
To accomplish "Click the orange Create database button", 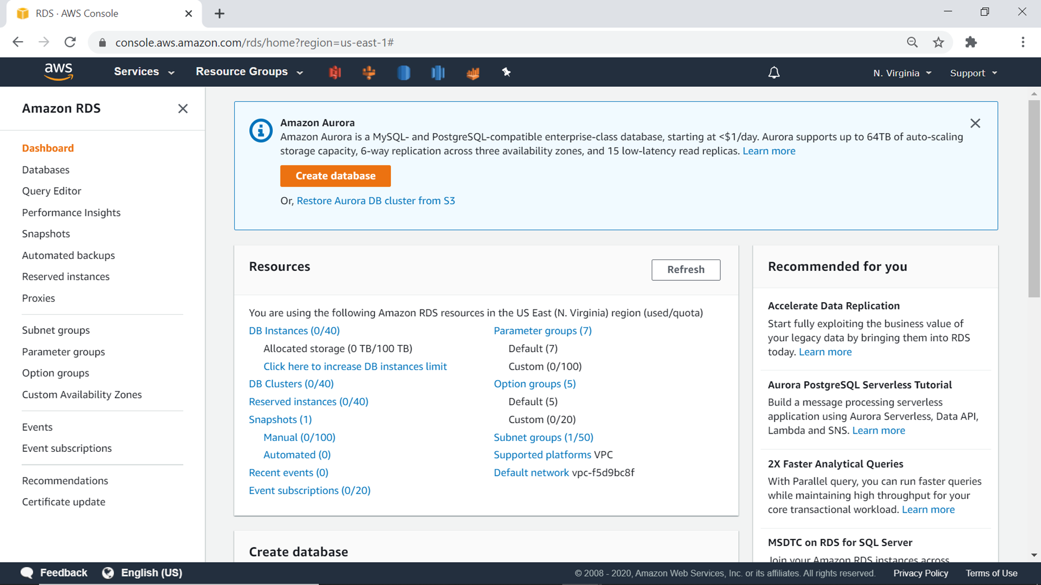I will [335, 176].
